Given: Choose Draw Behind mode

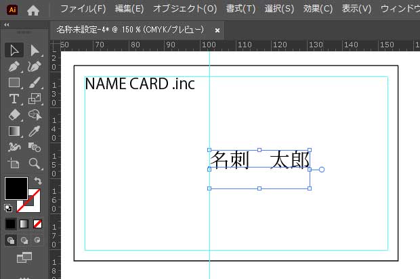Looking at the screenshot, I should (24, 240).
